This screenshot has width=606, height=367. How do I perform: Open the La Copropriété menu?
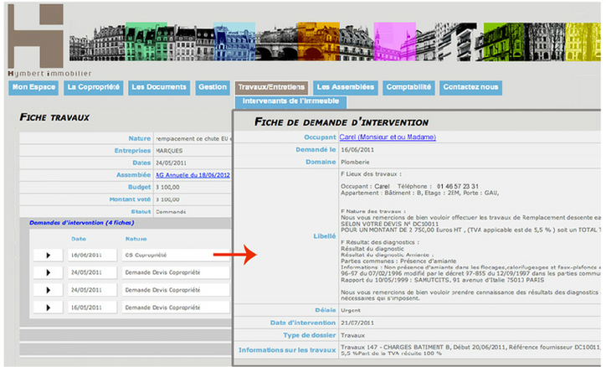94,87
